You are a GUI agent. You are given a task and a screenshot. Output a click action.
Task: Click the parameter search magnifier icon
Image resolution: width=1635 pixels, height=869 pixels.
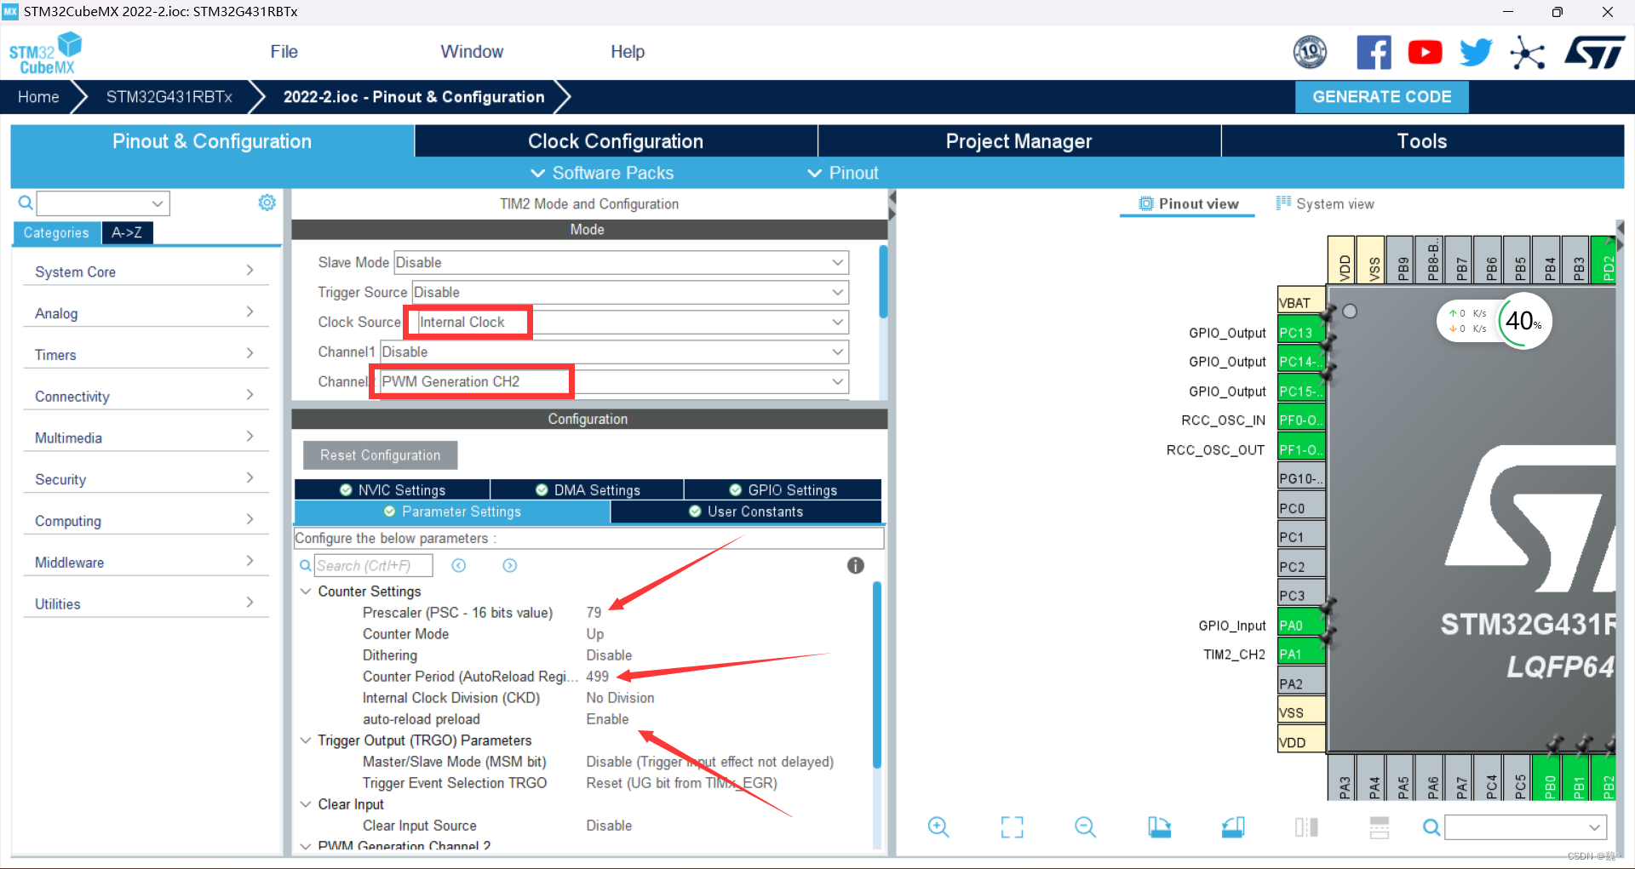click(x=305, y=565)
